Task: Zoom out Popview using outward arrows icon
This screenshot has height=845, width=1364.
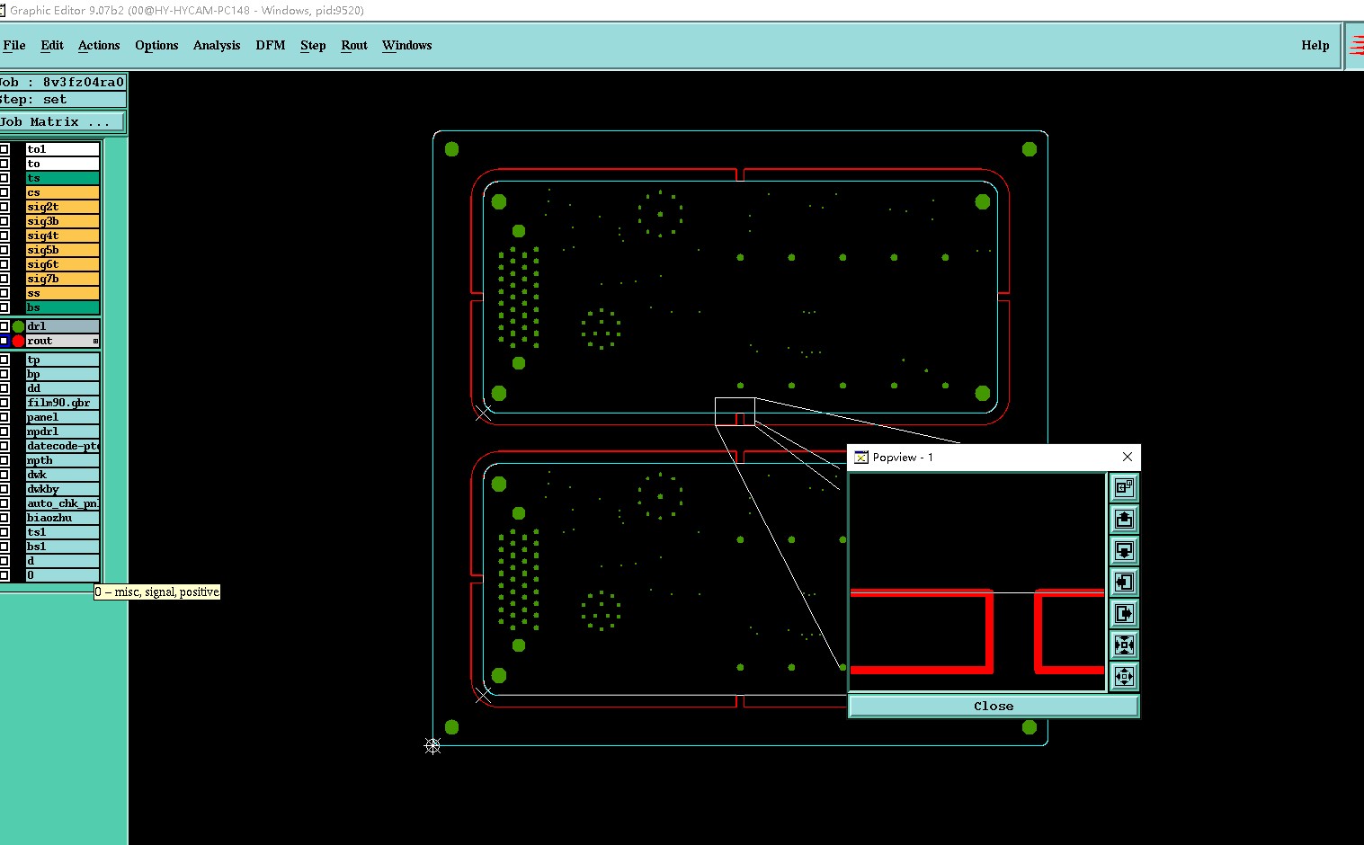Action: [1124, 677]
